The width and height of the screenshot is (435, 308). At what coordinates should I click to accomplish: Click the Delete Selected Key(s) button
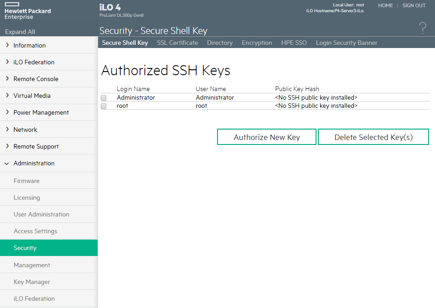tap(373, 137)
